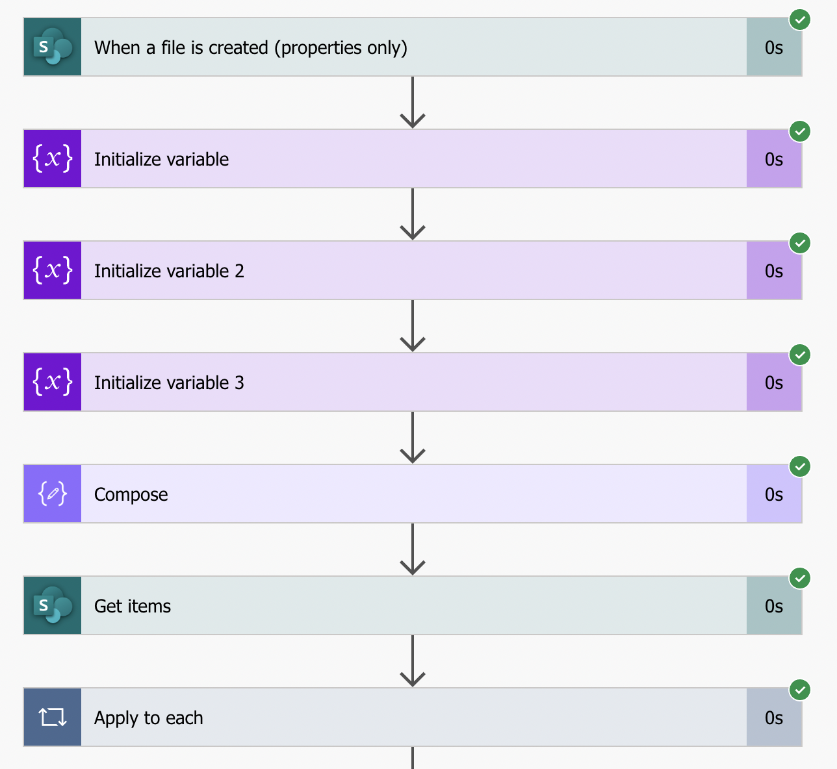
Task: Click the SharePoint icon on Get items
Action: pos(53,606)
